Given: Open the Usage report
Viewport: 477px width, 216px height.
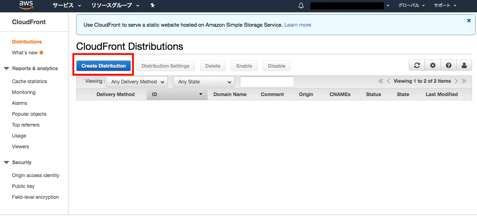Looking at the screenshot, I should point(19,136).
